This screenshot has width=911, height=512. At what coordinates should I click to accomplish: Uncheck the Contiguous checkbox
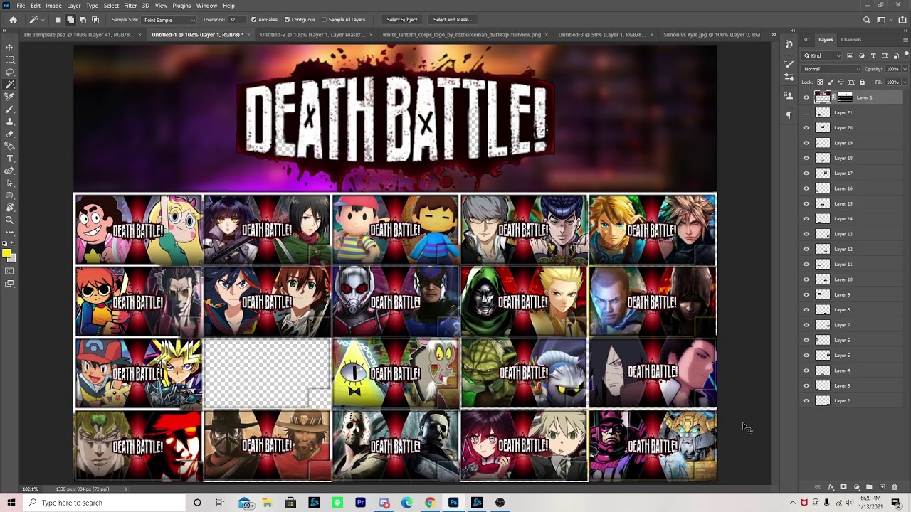(287, 20)
